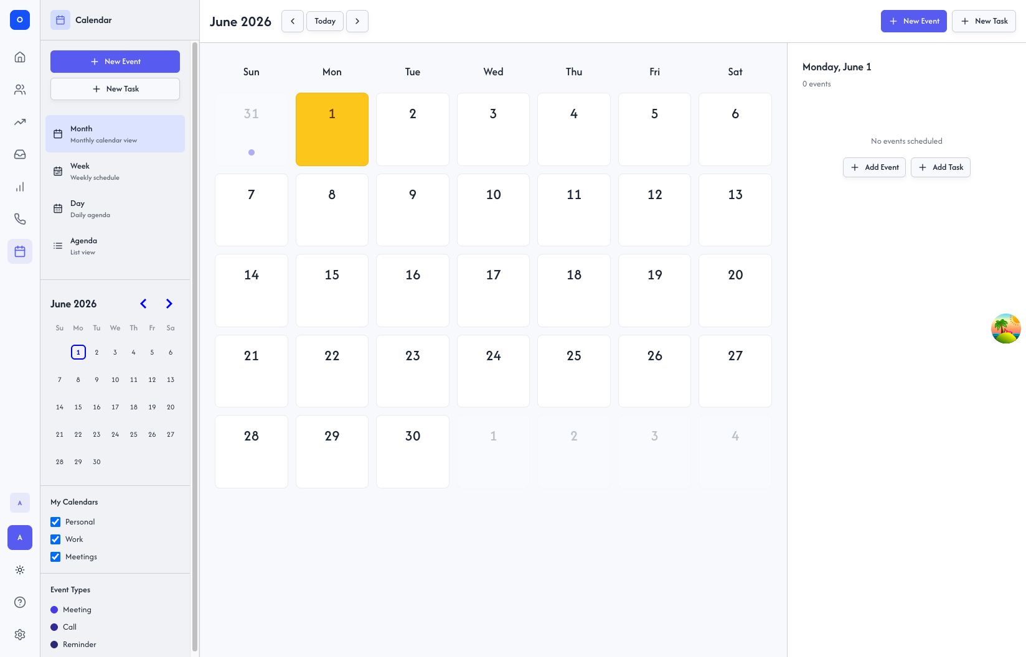Viewport: 1026px width, 657px height.
Task: Open the settings gear icon
Action: pyautogui.click(x=20, y=635)
